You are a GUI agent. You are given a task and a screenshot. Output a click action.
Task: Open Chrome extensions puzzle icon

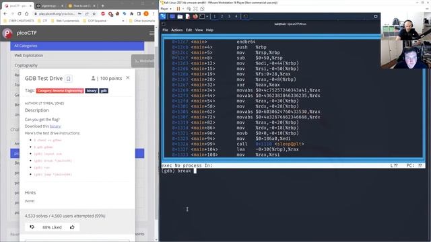(x=132, y=13)
